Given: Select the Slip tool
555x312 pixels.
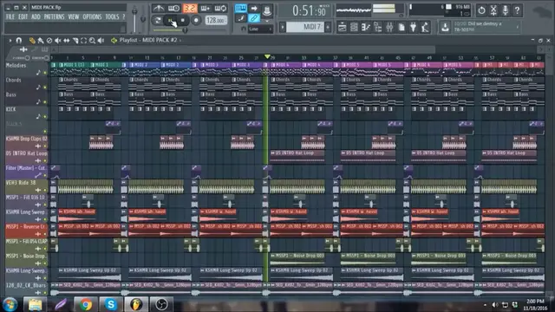Looking at the screenshot, I should tap(67, 41).
